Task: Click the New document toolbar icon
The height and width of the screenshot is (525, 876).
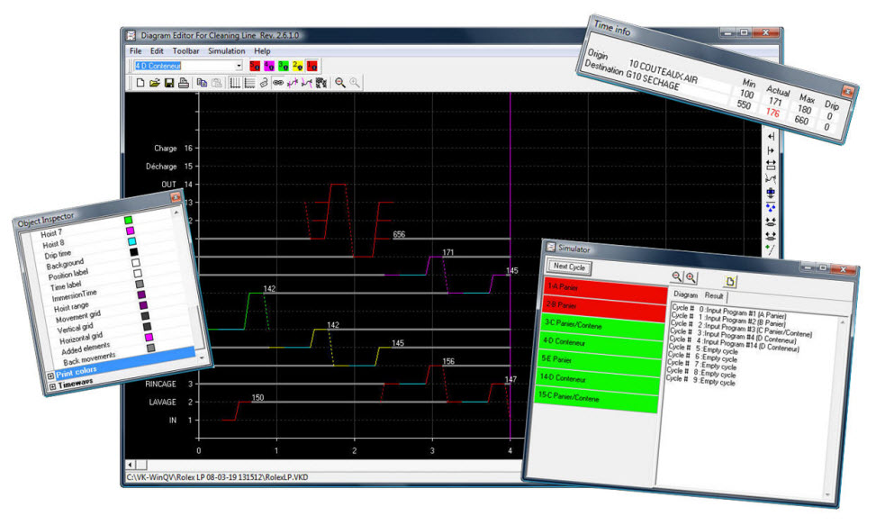Action: coord(140,83)
